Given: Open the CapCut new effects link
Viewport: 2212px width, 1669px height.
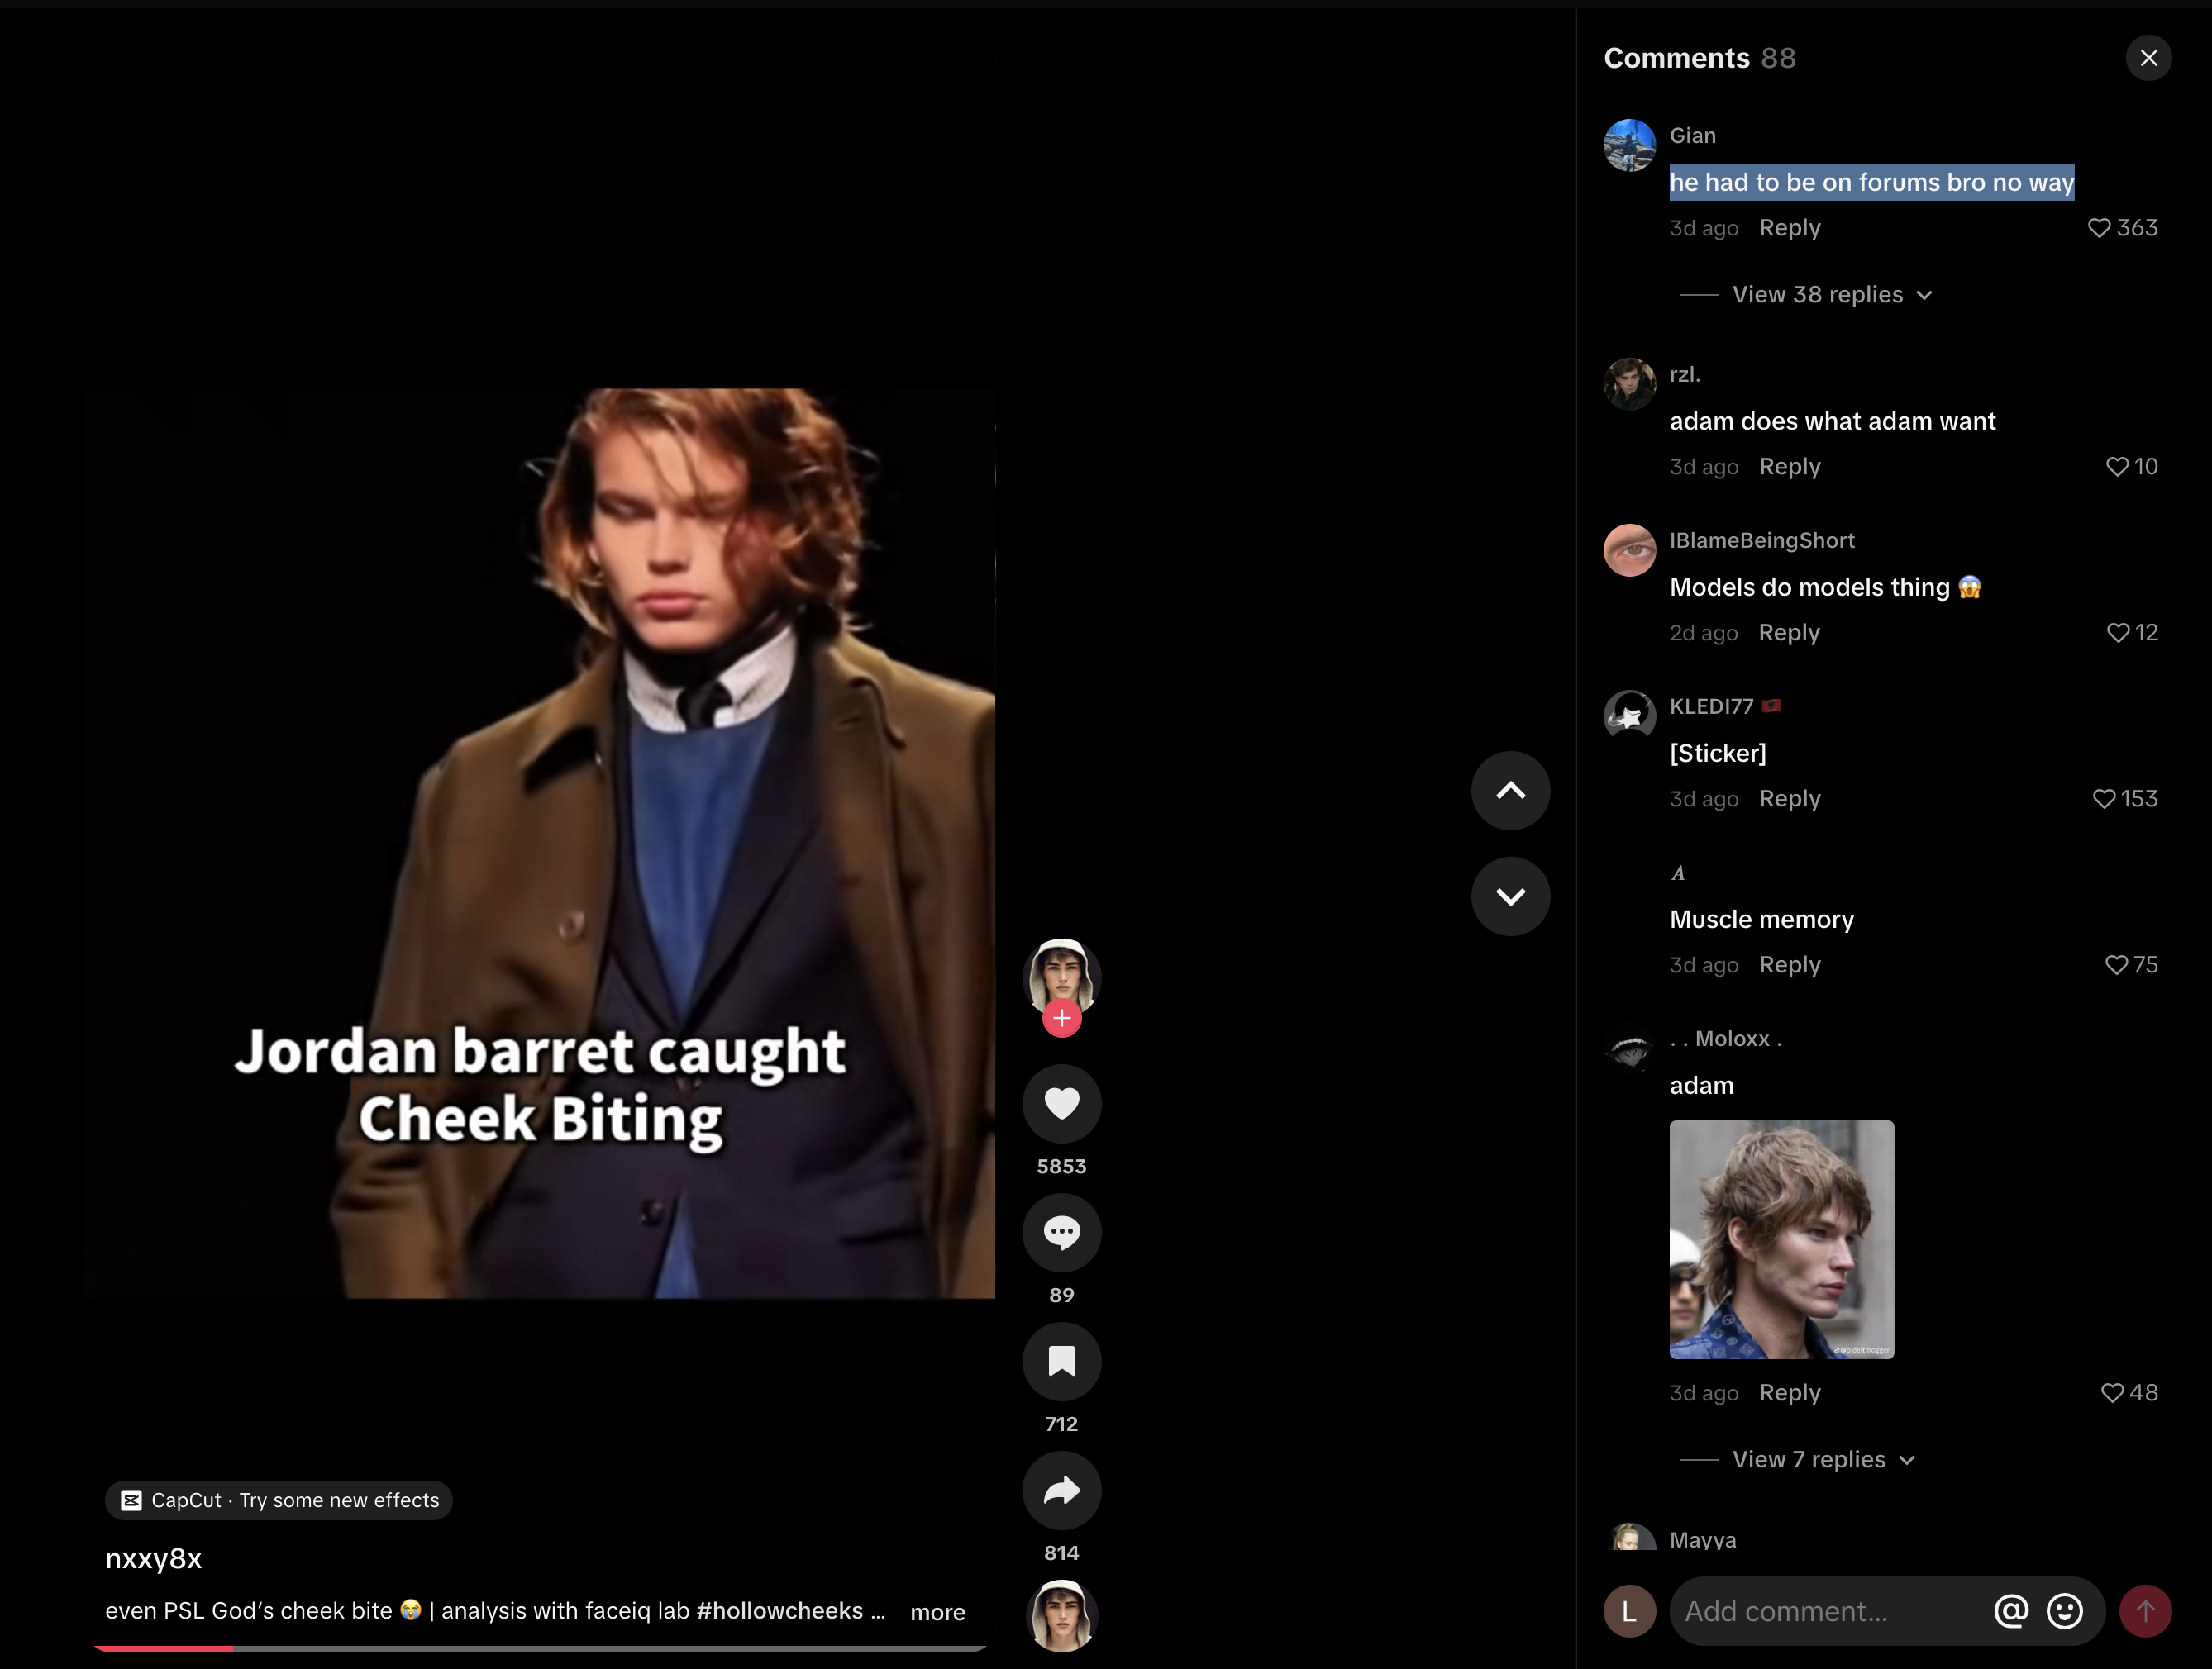Looking at the screenshot, I should click(278, 1500).
